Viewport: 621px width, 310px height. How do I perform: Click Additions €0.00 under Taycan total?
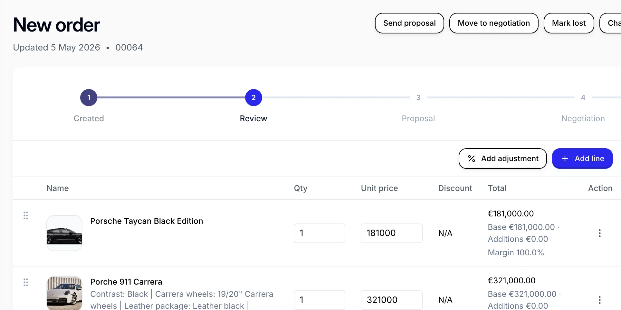(x=518, y=239)
